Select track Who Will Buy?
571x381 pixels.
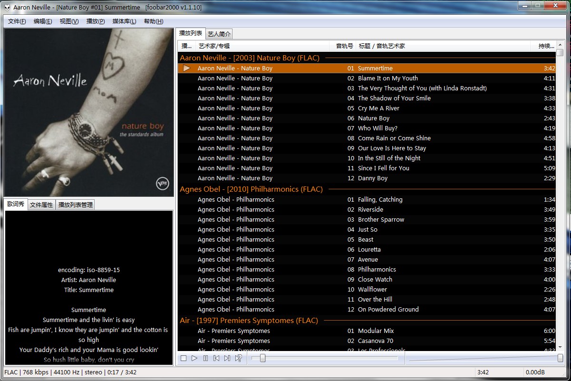pyautogui.click(x=367, y=128)
